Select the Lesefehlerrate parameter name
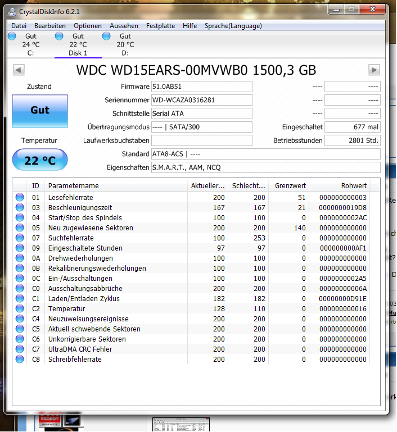397x432 pixels. (x=71, y=198)
